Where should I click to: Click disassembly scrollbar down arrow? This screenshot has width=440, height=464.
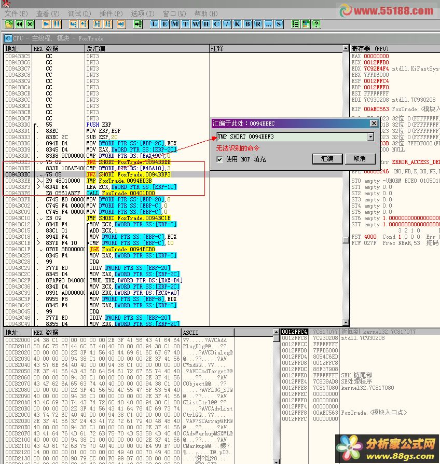(346, 322)
